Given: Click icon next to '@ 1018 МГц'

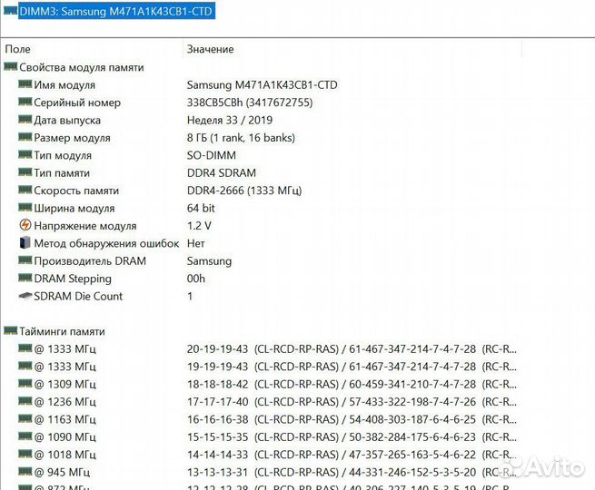Looking at the screenshot, I should click(x=25, y=454).
